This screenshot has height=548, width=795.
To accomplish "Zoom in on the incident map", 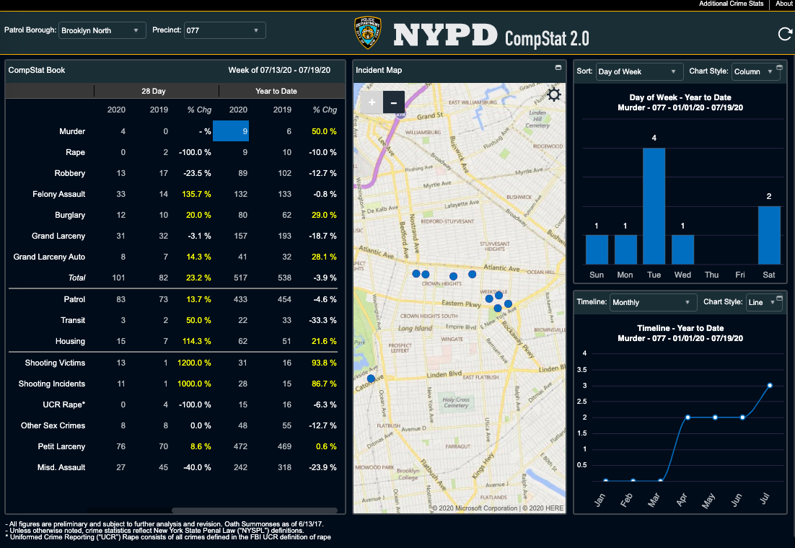I will pyautogui.click(x=372, y=102).
